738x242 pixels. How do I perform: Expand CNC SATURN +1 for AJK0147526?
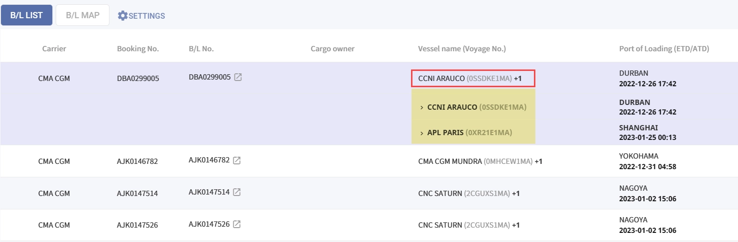pyautogui.click(x=516, y=225)
